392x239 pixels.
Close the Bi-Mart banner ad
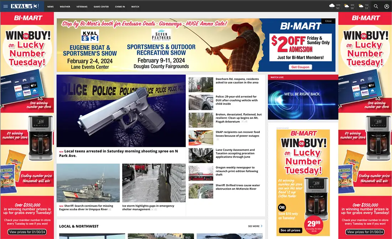(328, 21)
